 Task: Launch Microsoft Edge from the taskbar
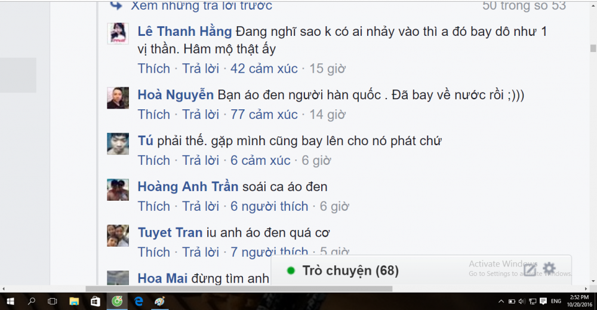(139, 302)
